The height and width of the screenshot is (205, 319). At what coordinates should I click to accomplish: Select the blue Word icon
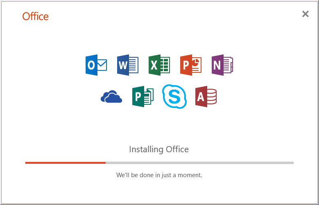pos(128,65)
